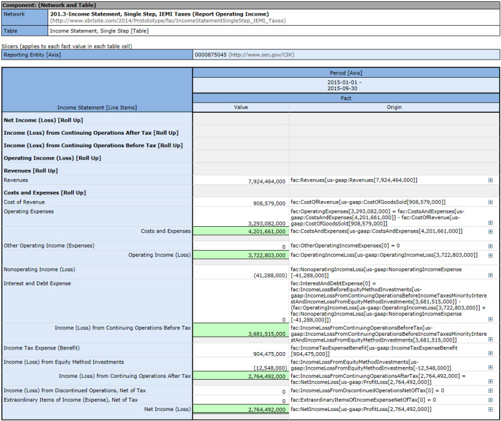Click Extraordinary Items of Income label

[71, 400]
